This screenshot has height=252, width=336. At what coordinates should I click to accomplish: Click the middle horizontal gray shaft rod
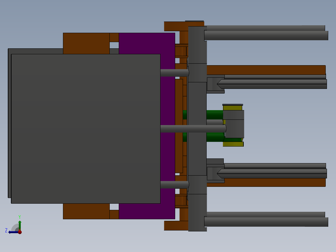coord(193,128)
